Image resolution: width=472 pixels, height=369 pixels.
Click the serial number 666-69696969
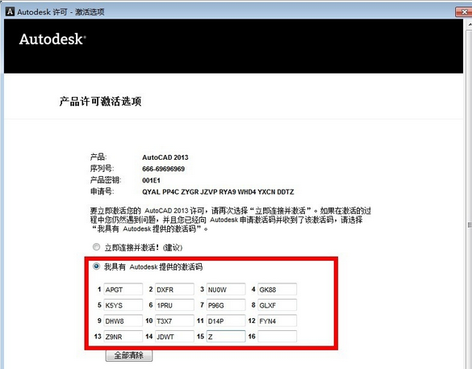[164, 169]
